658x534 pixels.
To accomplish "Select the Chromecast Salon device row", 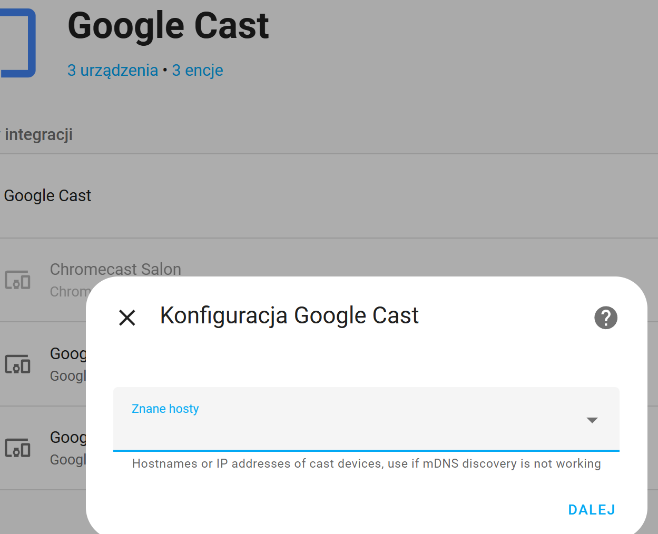I will (329, 280).
